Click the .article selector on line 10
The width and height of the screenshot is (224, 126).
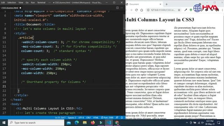point(25,38)
